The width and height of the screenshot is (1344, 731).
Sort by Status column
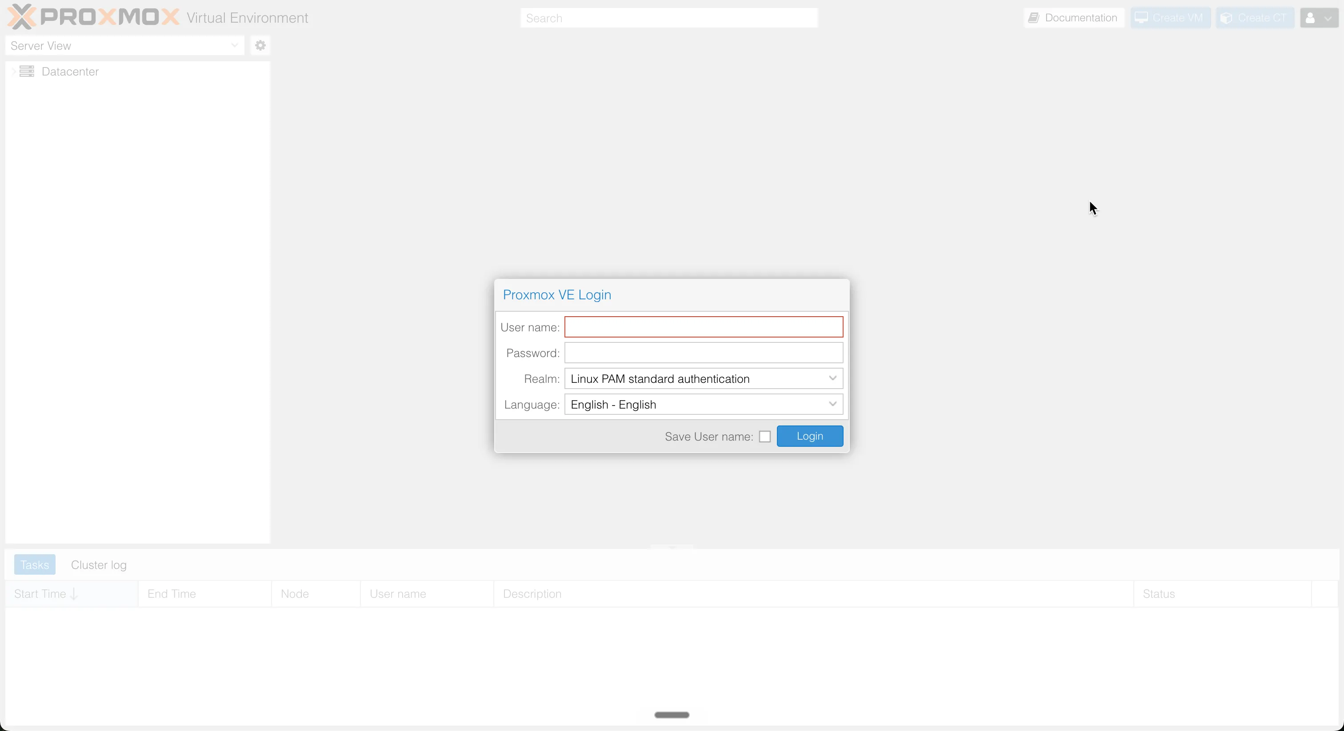click(1222, 594)
